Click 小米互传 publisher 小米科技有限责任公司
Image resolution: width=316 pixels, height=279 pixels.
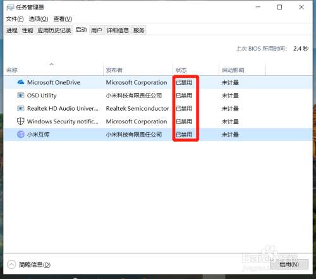[134, 134]
